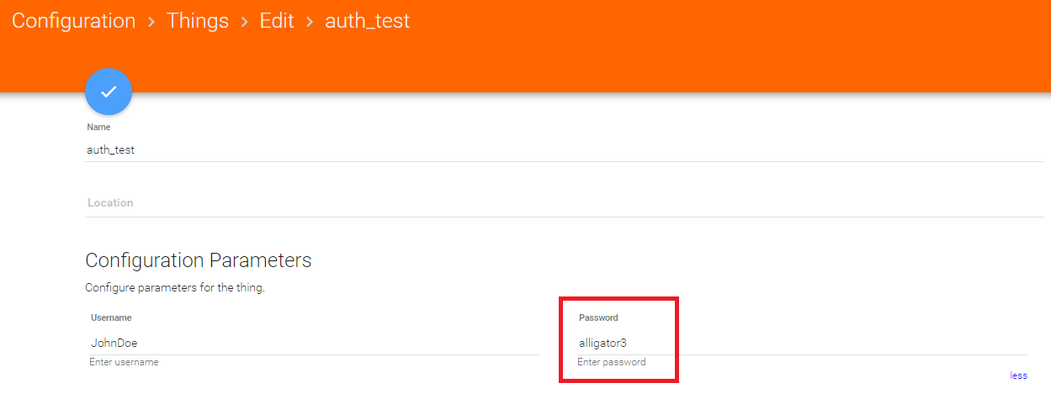Click the auth_test breadcrumb title
This screenshot has height=404, width=1051.
tap(368, 21)
